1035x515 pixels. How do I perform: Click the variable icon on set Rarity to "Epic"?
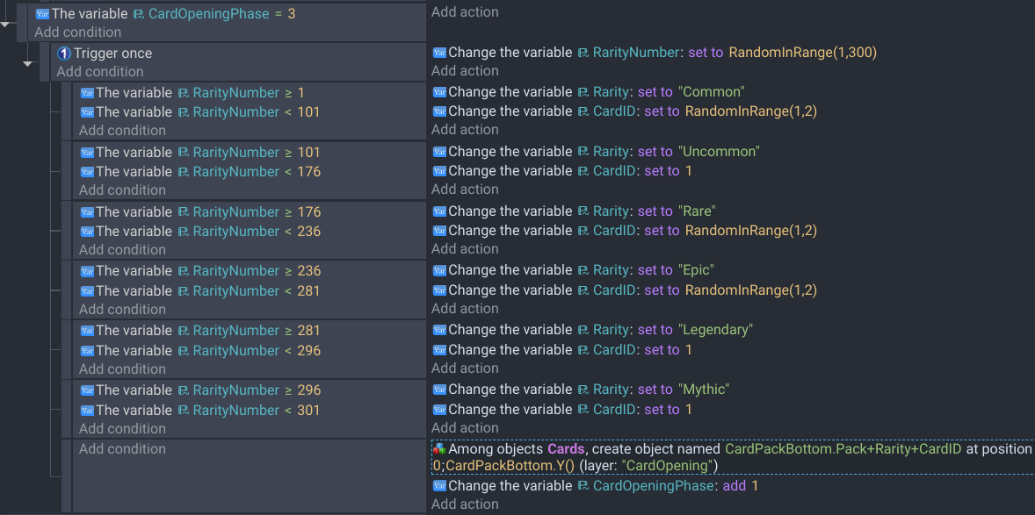(439, 270)
